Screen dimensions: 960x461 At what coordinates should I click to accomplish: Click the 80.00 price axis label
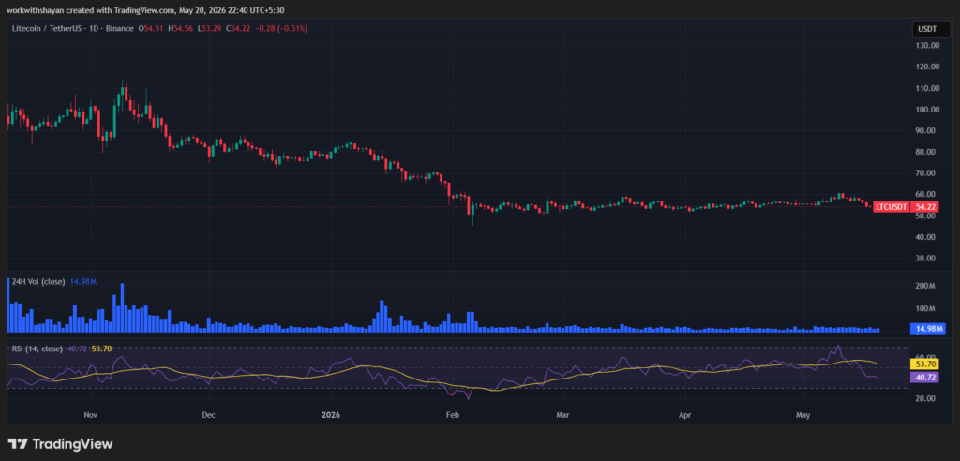[927, 152]
